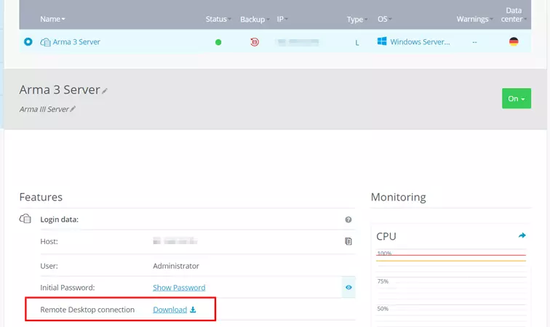Sort table by OS column
This screenshot has height=327, width=550.
384,19
